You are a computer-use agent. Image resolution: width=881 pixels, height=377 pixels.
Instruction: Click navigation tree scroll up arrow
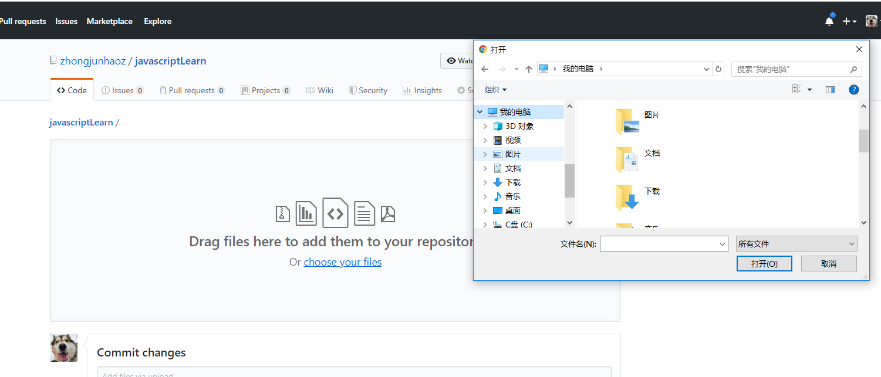569,106
